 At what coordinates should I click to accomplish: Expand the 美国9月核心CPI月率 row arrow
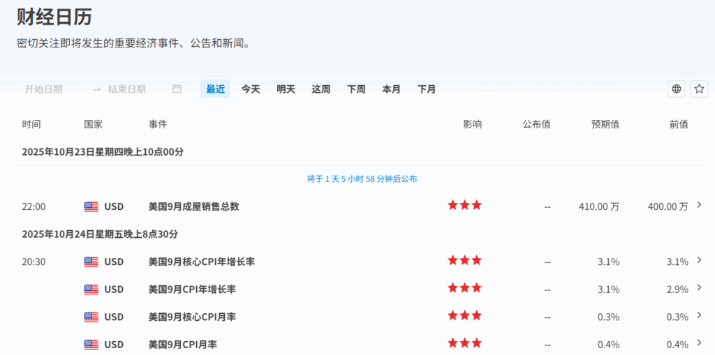(700, 315)
